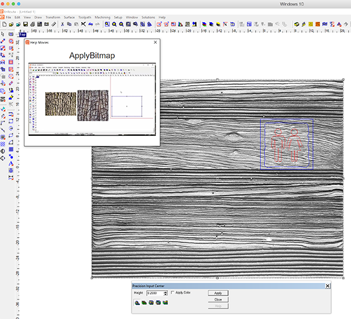Open the Surface menu
Screen dimensions: 351x319
[x=69, y=17]
